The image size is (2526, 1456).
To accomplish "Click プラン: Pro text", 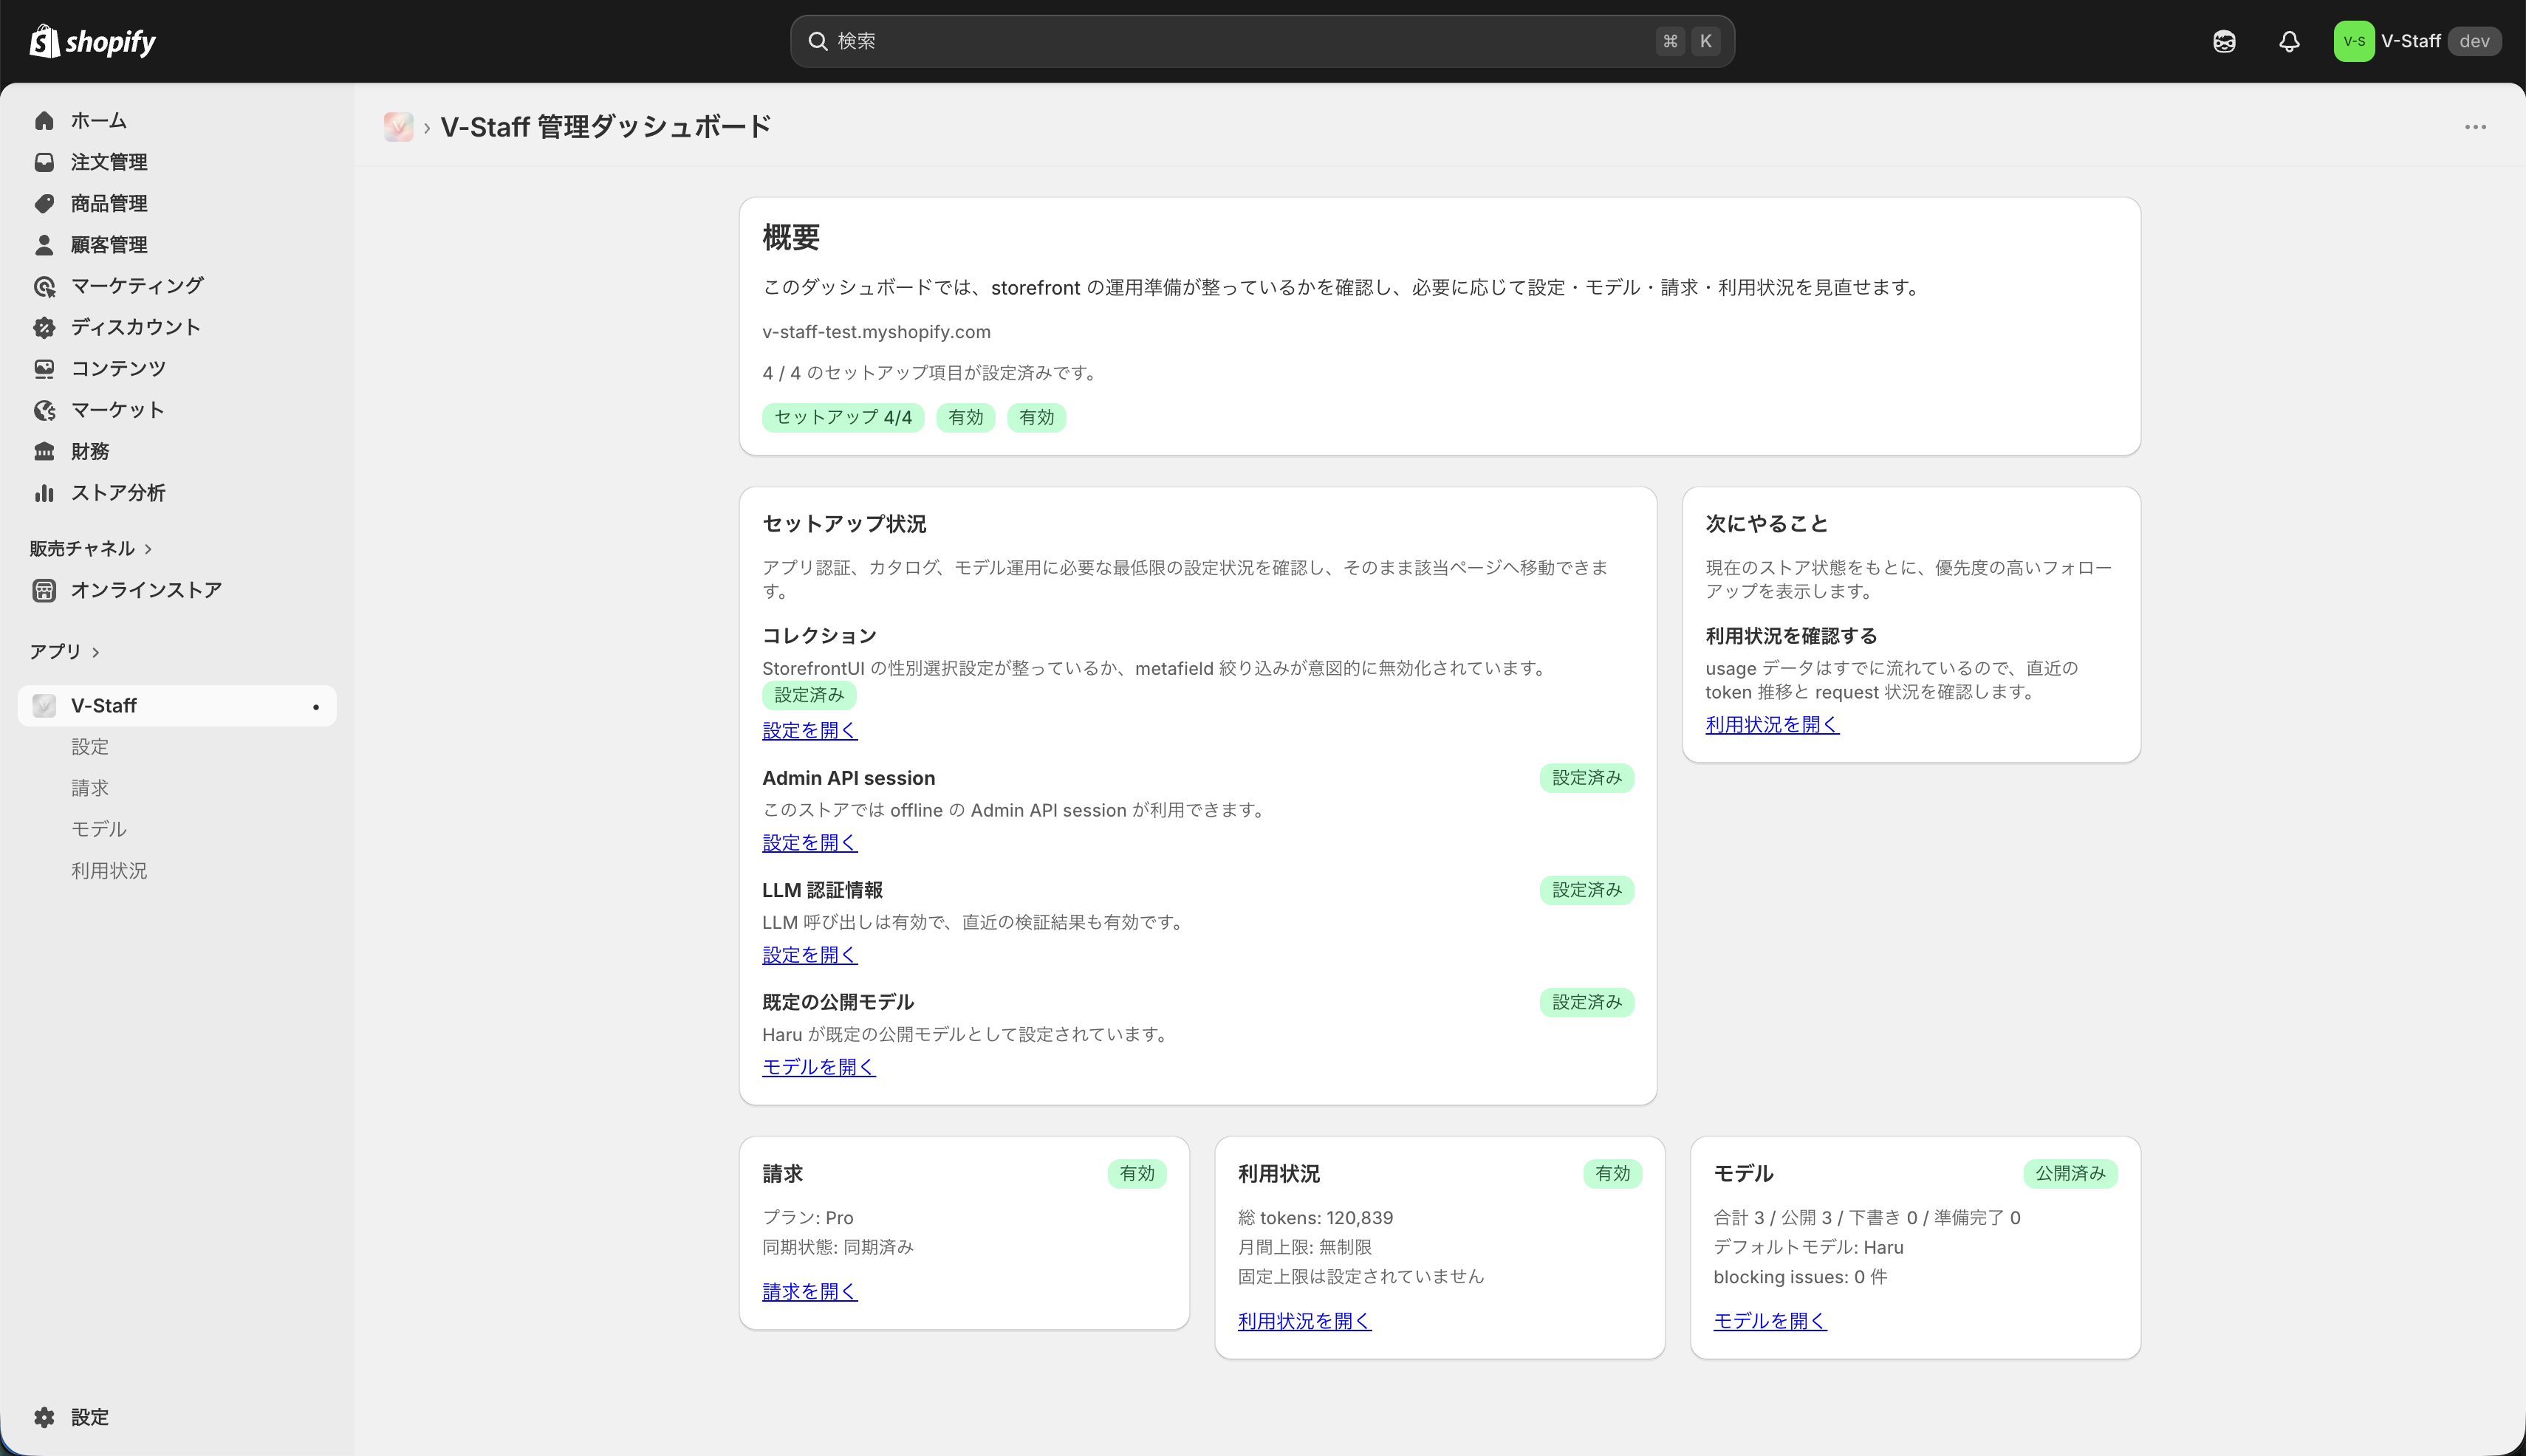I will point(808,1218).
